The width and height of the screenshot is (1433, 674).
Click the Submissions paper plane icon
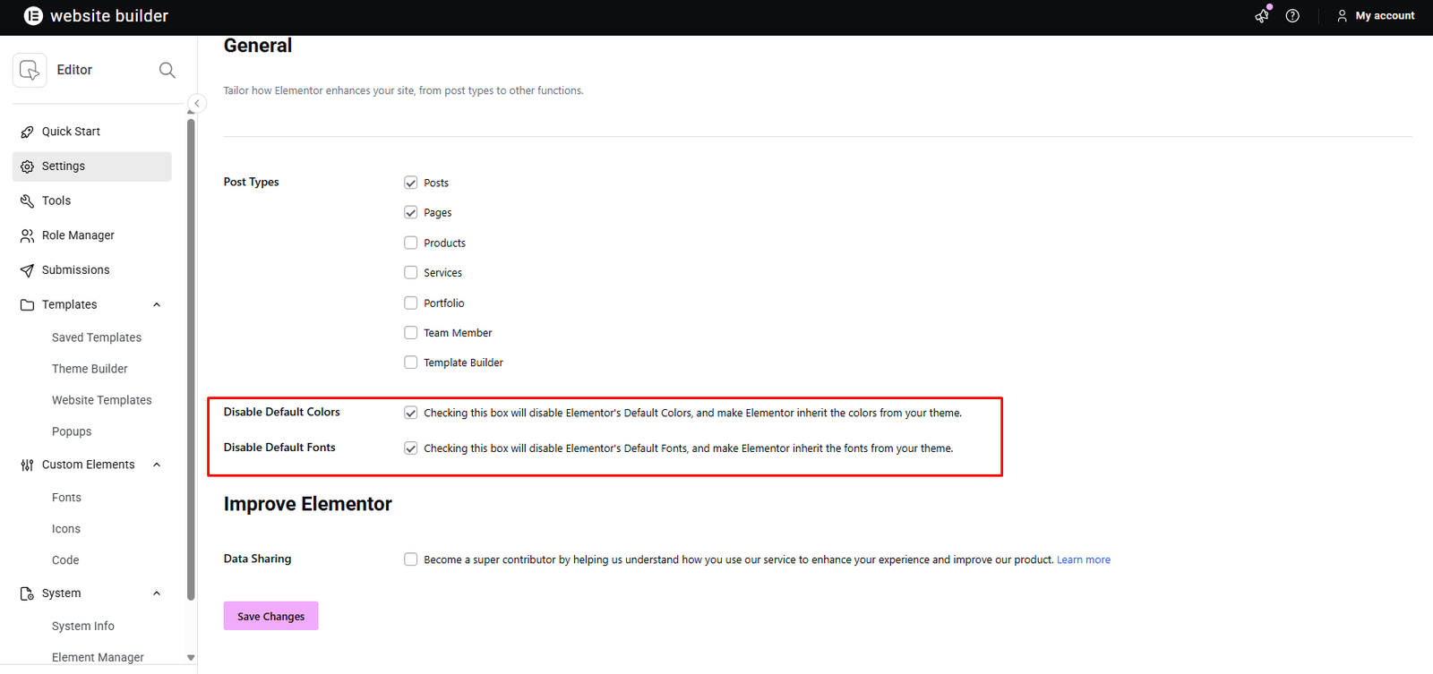27,270
